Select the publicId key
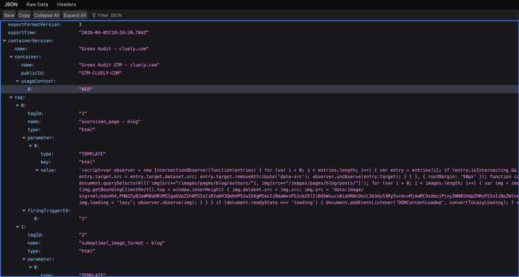 [33, 73]
